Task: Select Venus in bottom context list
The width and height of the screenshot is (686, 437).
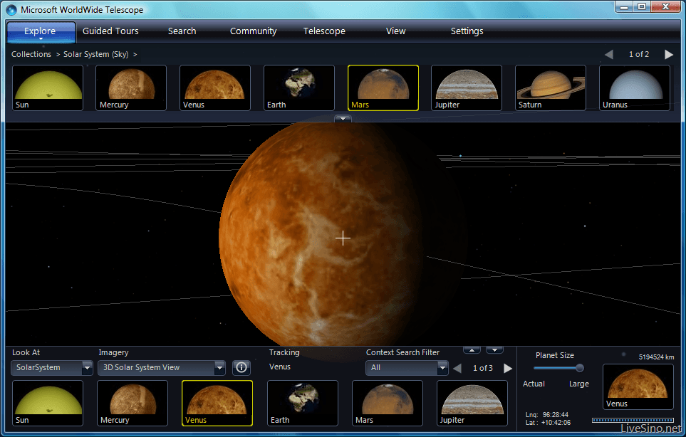Action: point(217,403)
